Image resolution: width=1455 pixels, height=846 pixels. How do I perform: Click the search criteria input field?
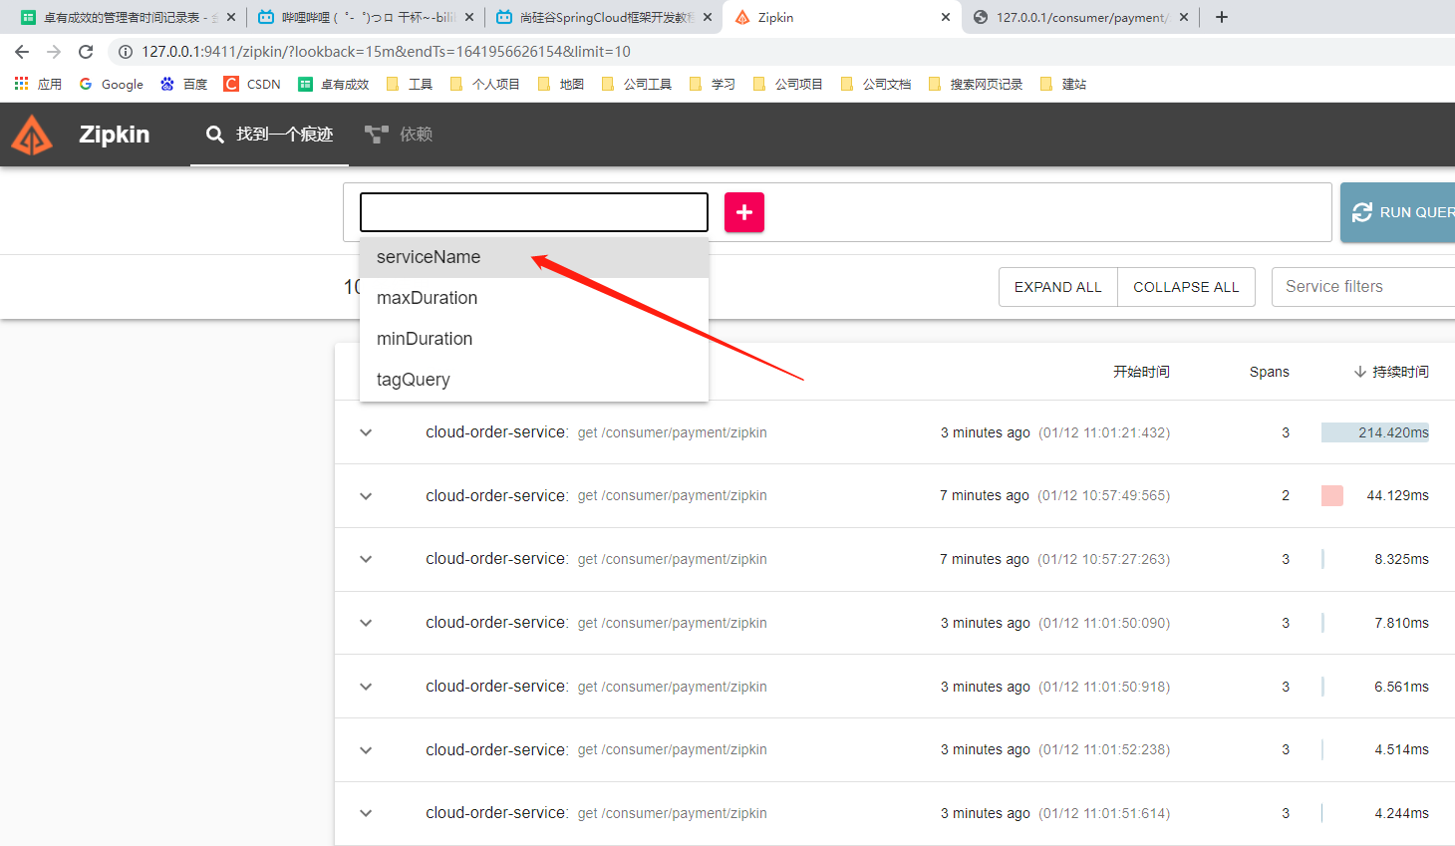pyautogui.click(x=534, y=212)
